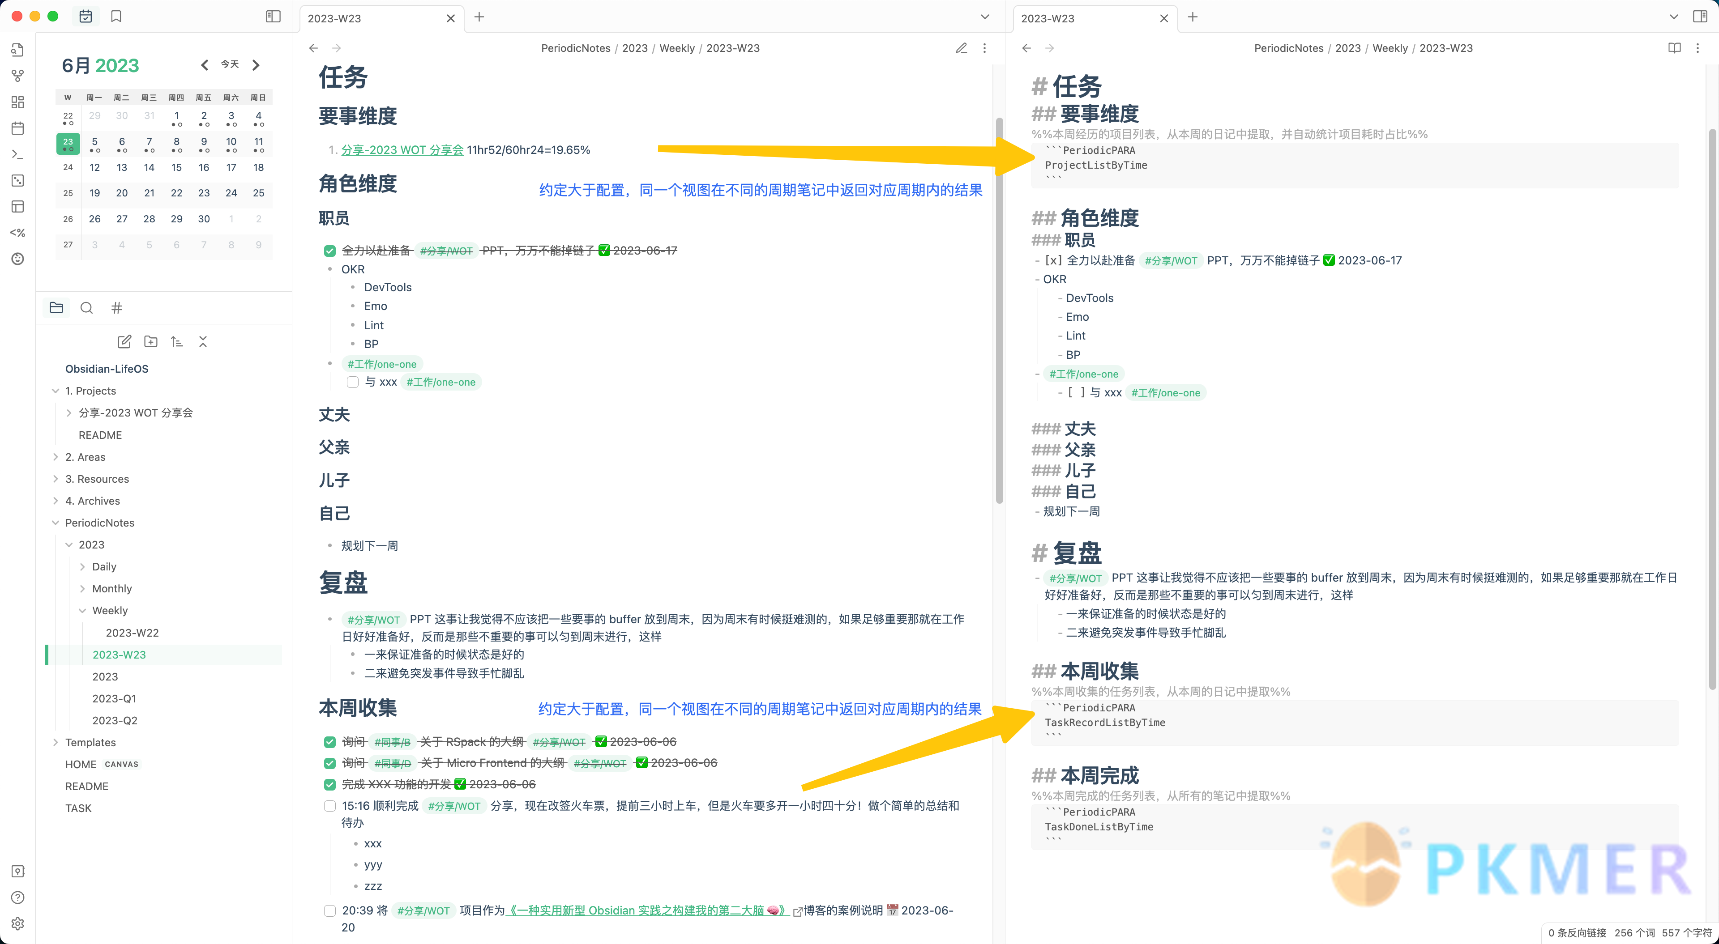Click the templater percent icon in ribbon
The height and width of the screenshot is (944, 1719).
[18, 232]
